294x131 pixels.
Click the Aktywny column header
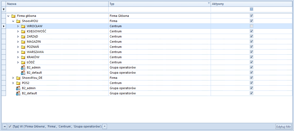click(251, 4)
